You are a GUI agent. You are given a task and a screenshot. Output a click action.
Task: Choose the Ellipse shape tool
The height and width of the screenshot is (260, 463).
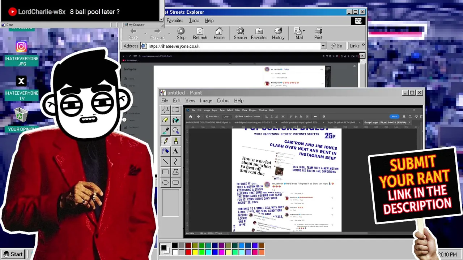(x=165, y=182)
